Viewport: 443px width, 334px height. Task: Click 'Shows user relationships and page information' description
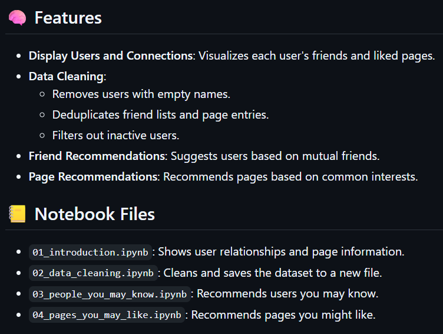click(x=282, y=252)
